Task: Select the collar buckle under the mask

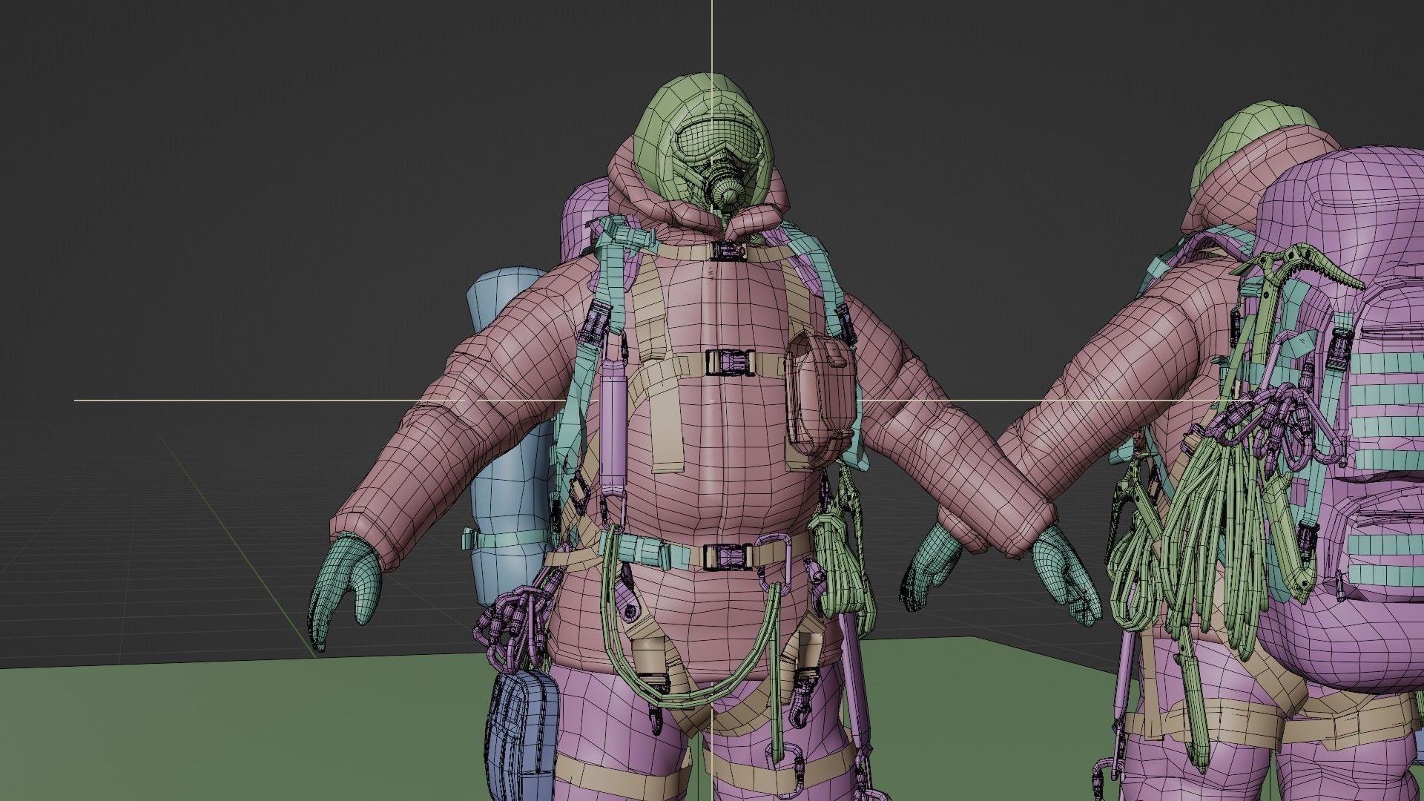Action: click(x=729, y=251)
